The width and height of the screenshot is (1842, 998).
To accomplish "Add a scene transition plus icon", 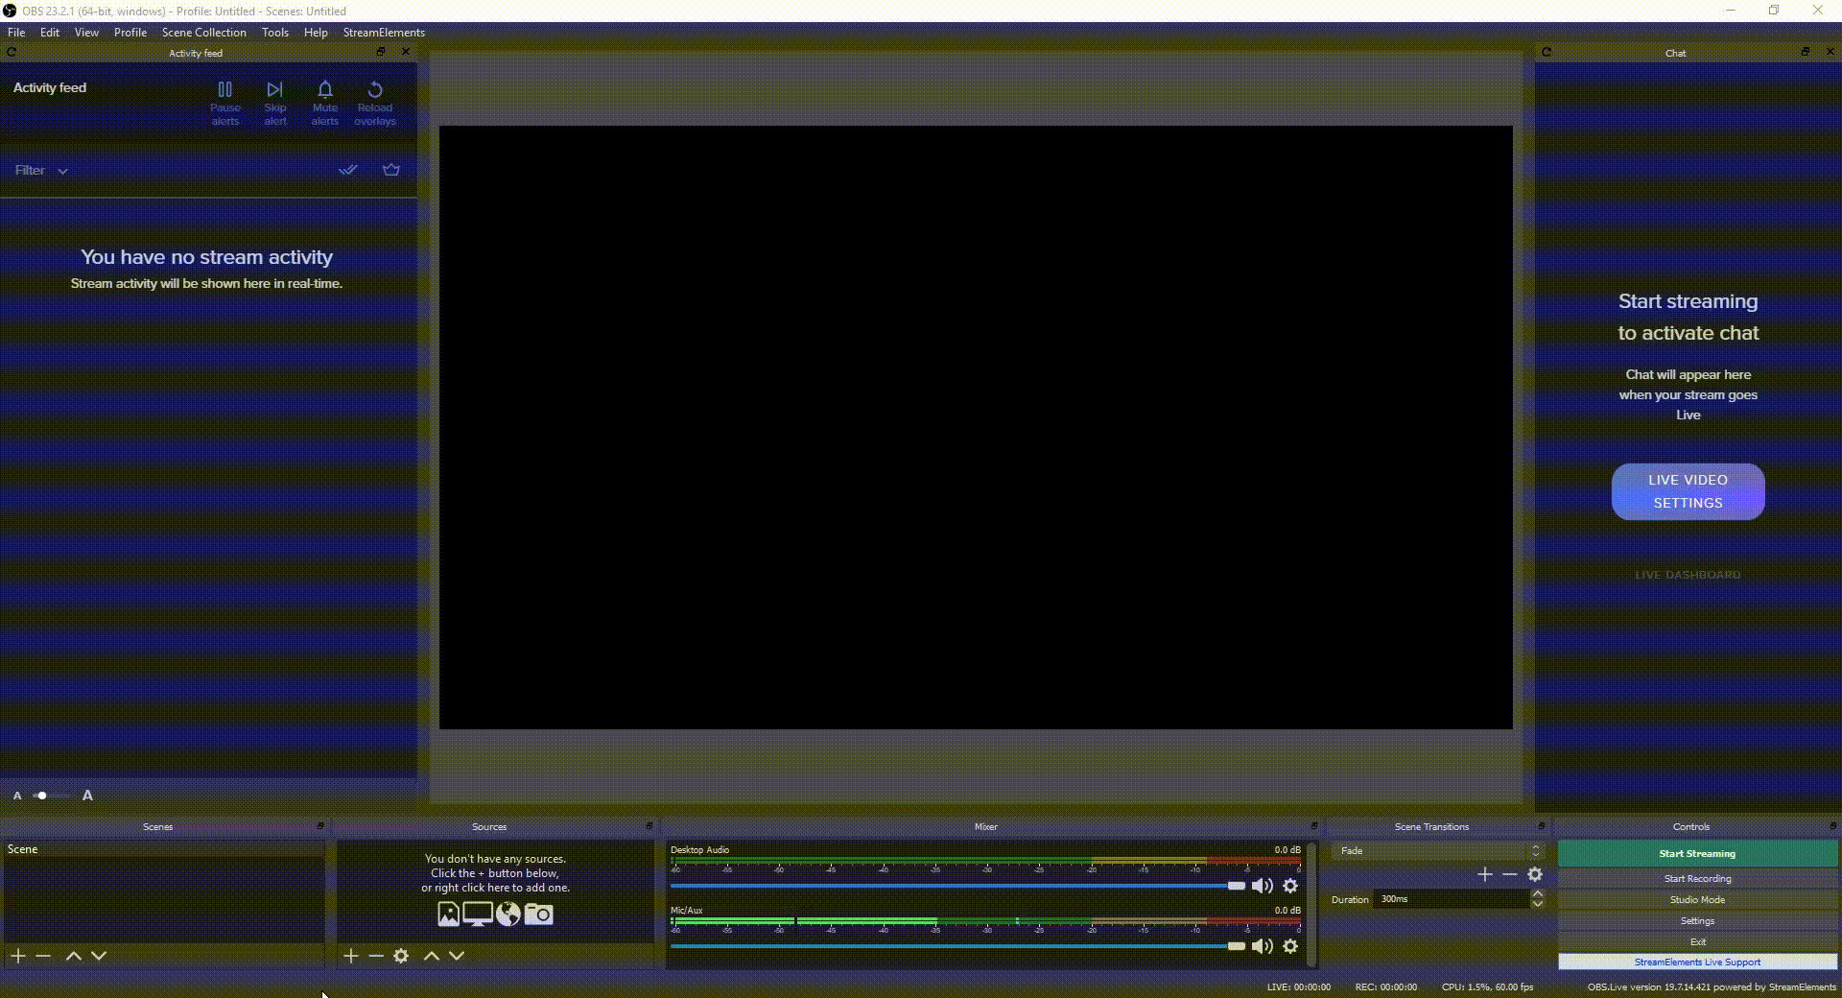I will point(1485,874).
